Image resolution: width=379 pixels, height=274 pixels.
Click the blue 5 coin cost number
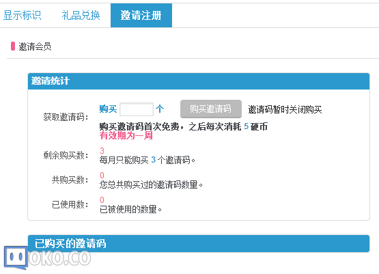pyautogui.click(x=247, y=126)
